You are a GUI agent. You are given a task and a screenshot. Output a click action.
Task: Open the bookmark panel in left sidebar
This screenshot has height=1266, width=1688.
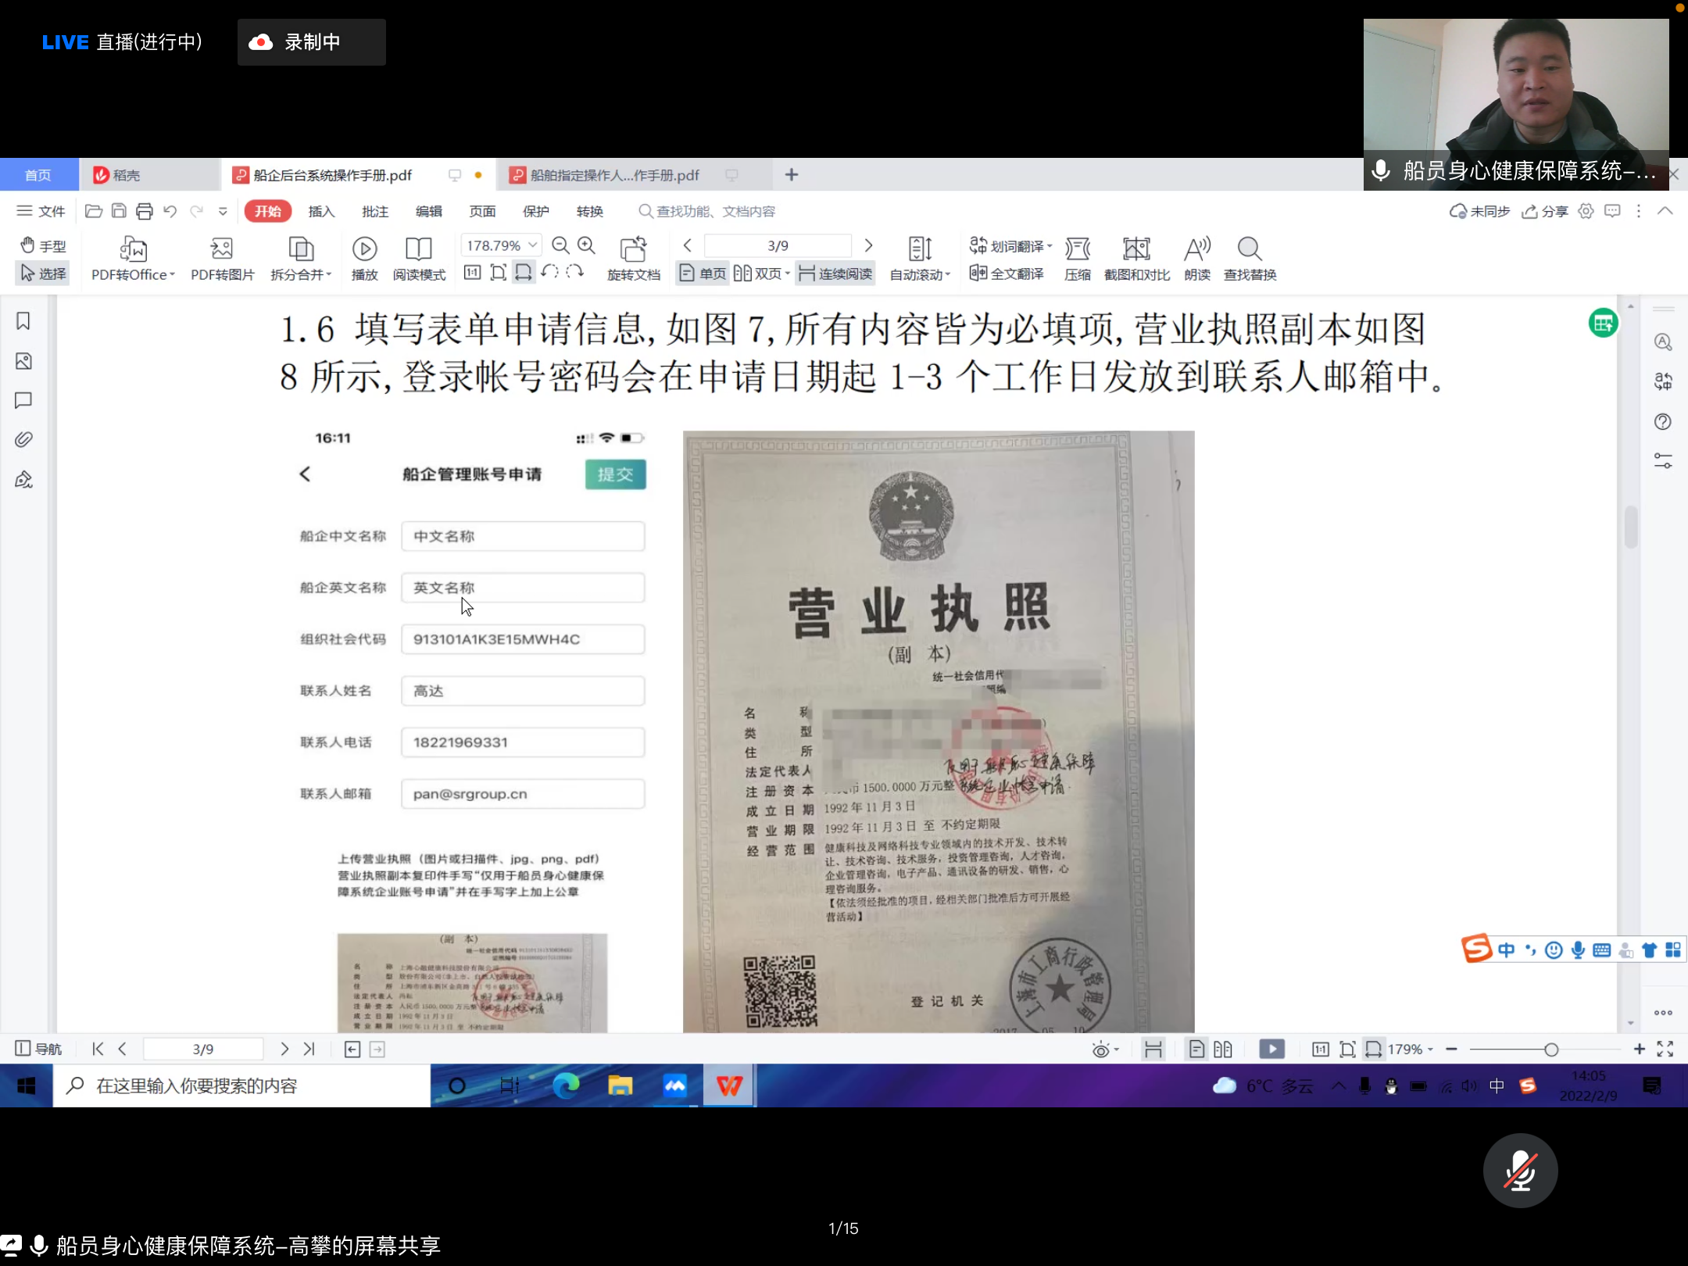tap(23, 321)
